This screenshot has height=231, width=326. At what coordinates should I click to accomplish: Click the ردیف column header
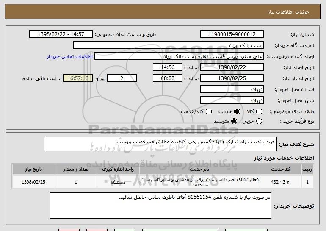pos(307,170)
